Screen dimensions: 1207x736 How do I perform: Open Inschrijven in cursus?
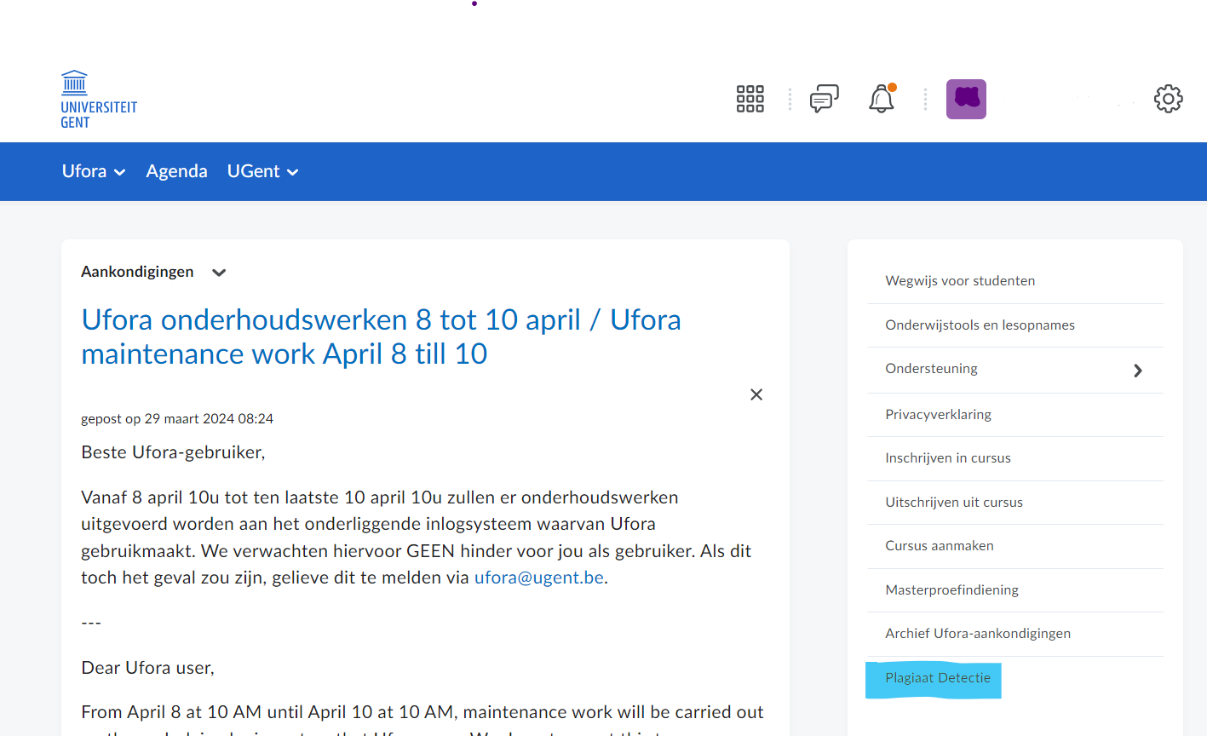pos(947,458)
